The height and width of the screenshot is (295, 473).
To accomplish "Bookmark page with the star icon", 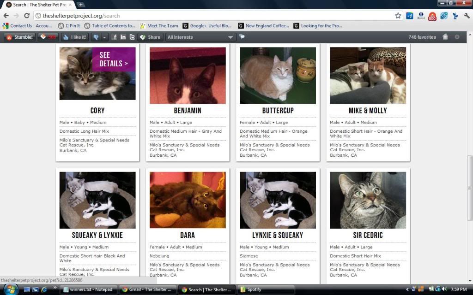I will 398,16.
